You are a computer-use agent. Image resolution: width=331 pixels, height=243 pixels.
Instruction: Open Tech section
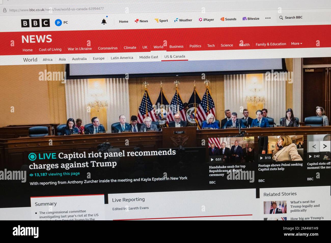[211, 46]
